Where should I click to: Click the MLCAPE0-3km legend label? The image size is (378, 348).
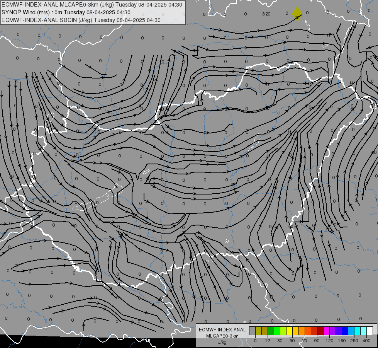tap(222, 336)
